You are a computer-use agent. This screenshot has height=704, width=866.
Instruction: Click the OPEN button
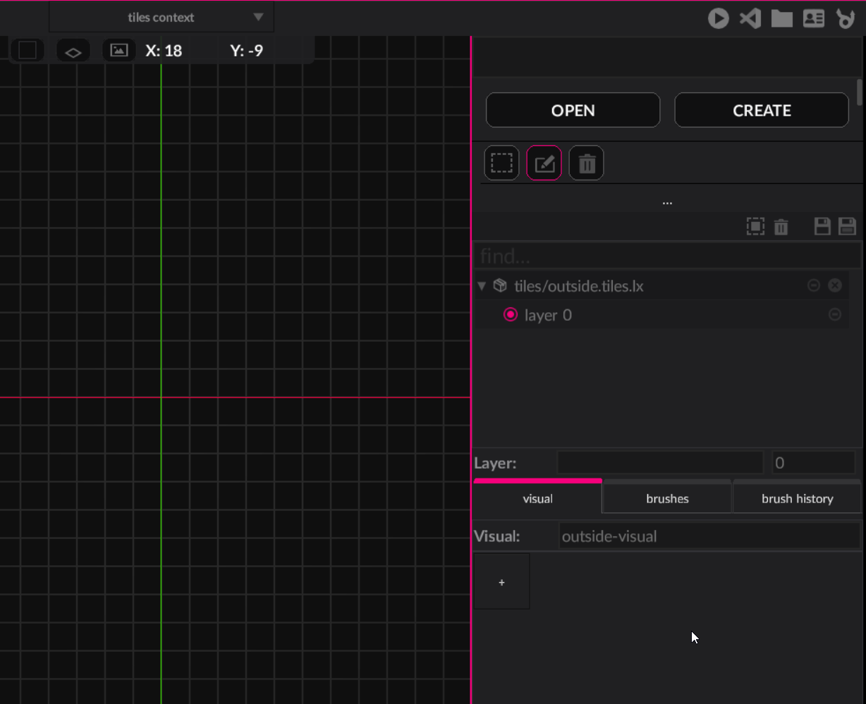coord(573,111)
